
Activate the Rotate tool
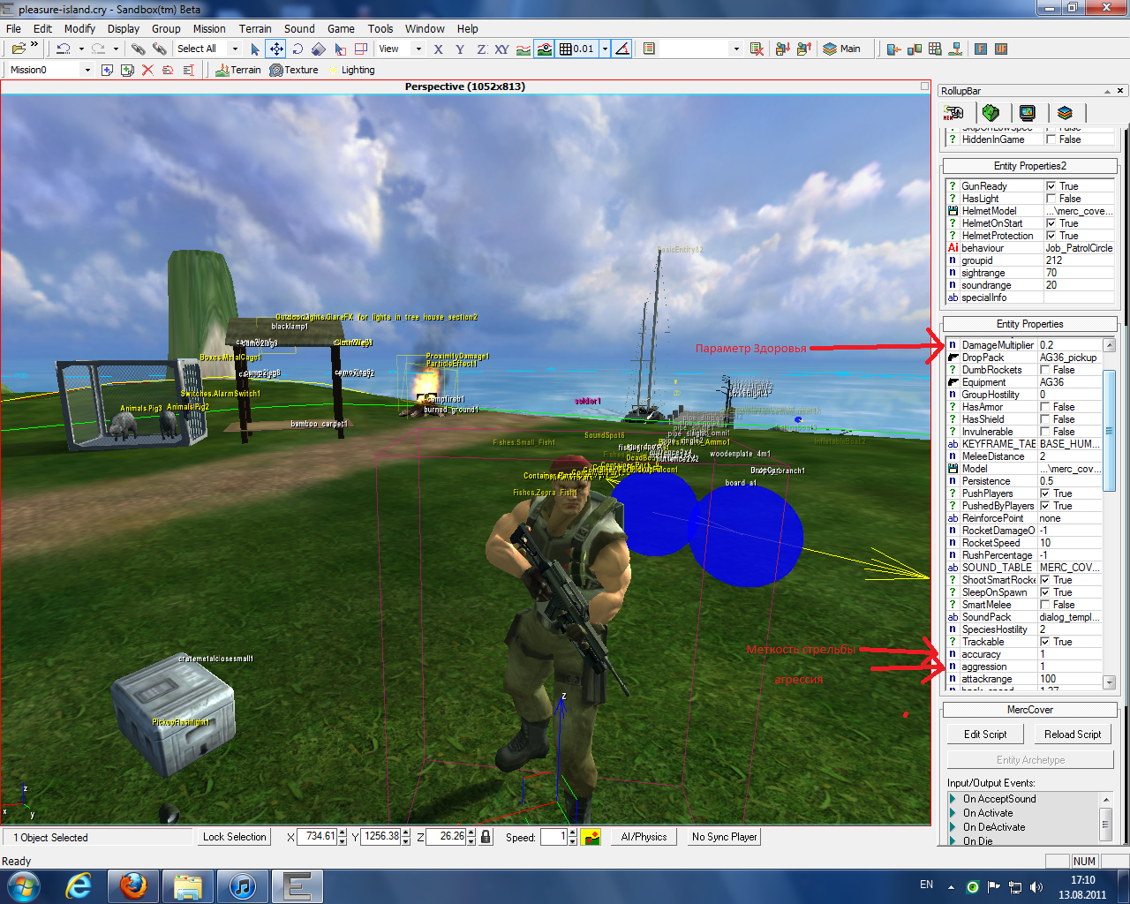click(x=298, y=49)
